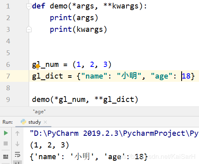Click the Scroll to end icon below soft-wrap
Viewport: 199px width, 164px height.
[x=17, y=162]
